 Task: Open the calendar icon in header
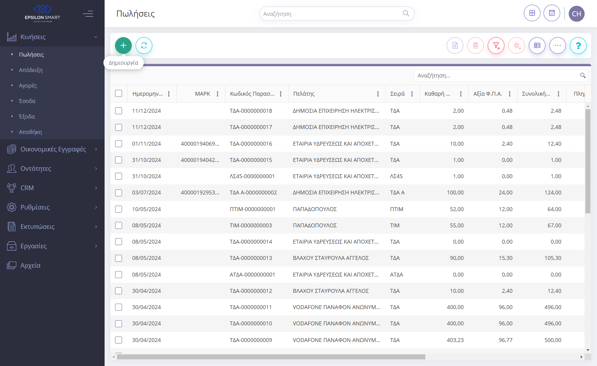click(552, 13)
